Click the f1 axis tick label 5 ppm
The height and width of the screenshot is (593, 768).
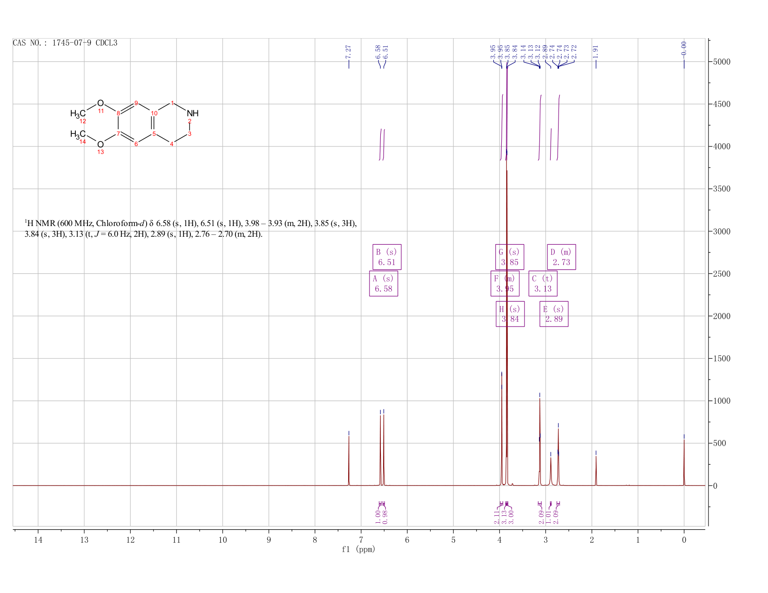(x=453, y=540)
